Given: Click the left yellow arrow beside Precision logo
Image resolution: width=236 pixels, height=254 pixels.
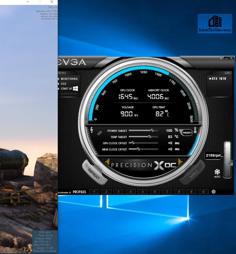Looking at the screenshot, I should [x=107, y=162].
